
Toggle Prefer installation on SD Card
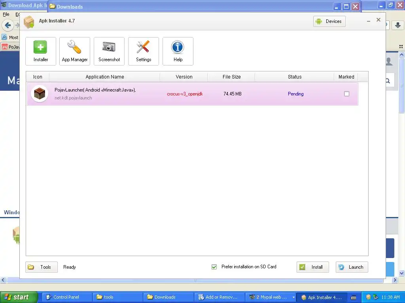[214, 267]
